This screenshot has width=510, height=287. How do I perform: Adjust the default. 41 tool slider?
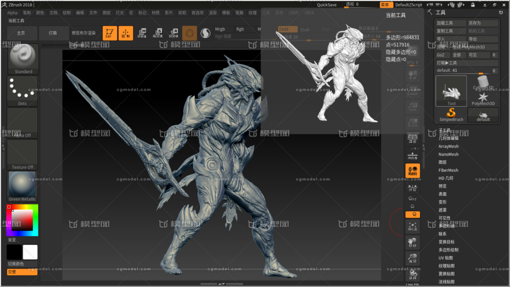point(463,71)
